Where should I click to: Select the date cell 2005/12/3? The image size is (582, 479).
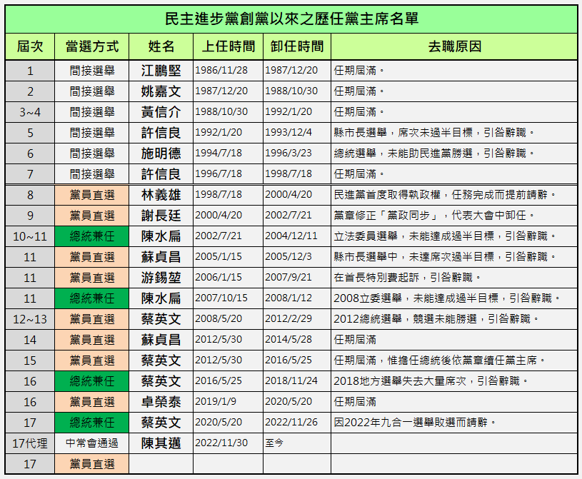[297, 257]
